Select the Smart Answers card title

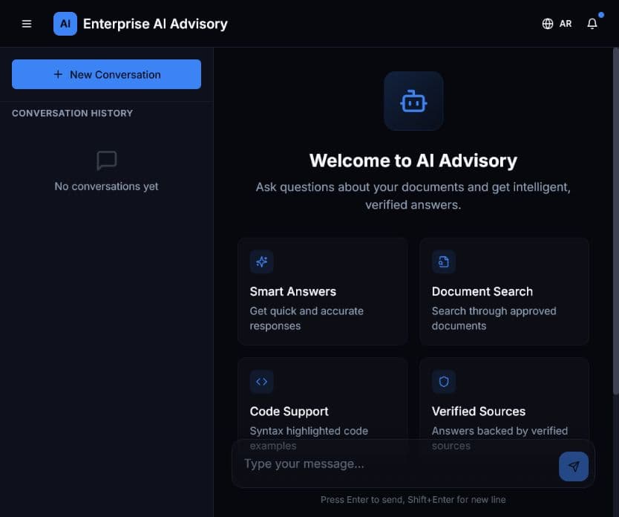(x=293, y=291)
